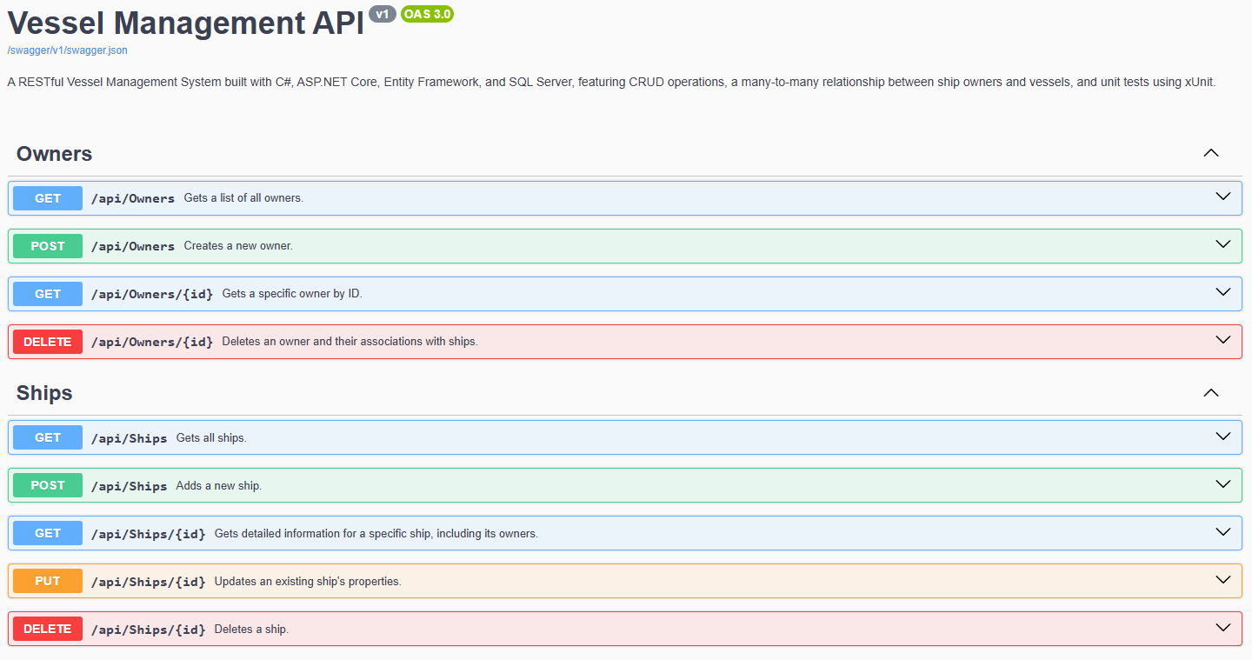The height and width of the screenshot is (660, 1252).
Task: Click 'Gets all ships.' description
Action: point(211,437)
